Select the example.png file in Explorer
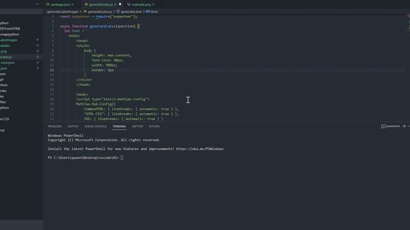Screen dimensions: 410x230 (3, 51)
